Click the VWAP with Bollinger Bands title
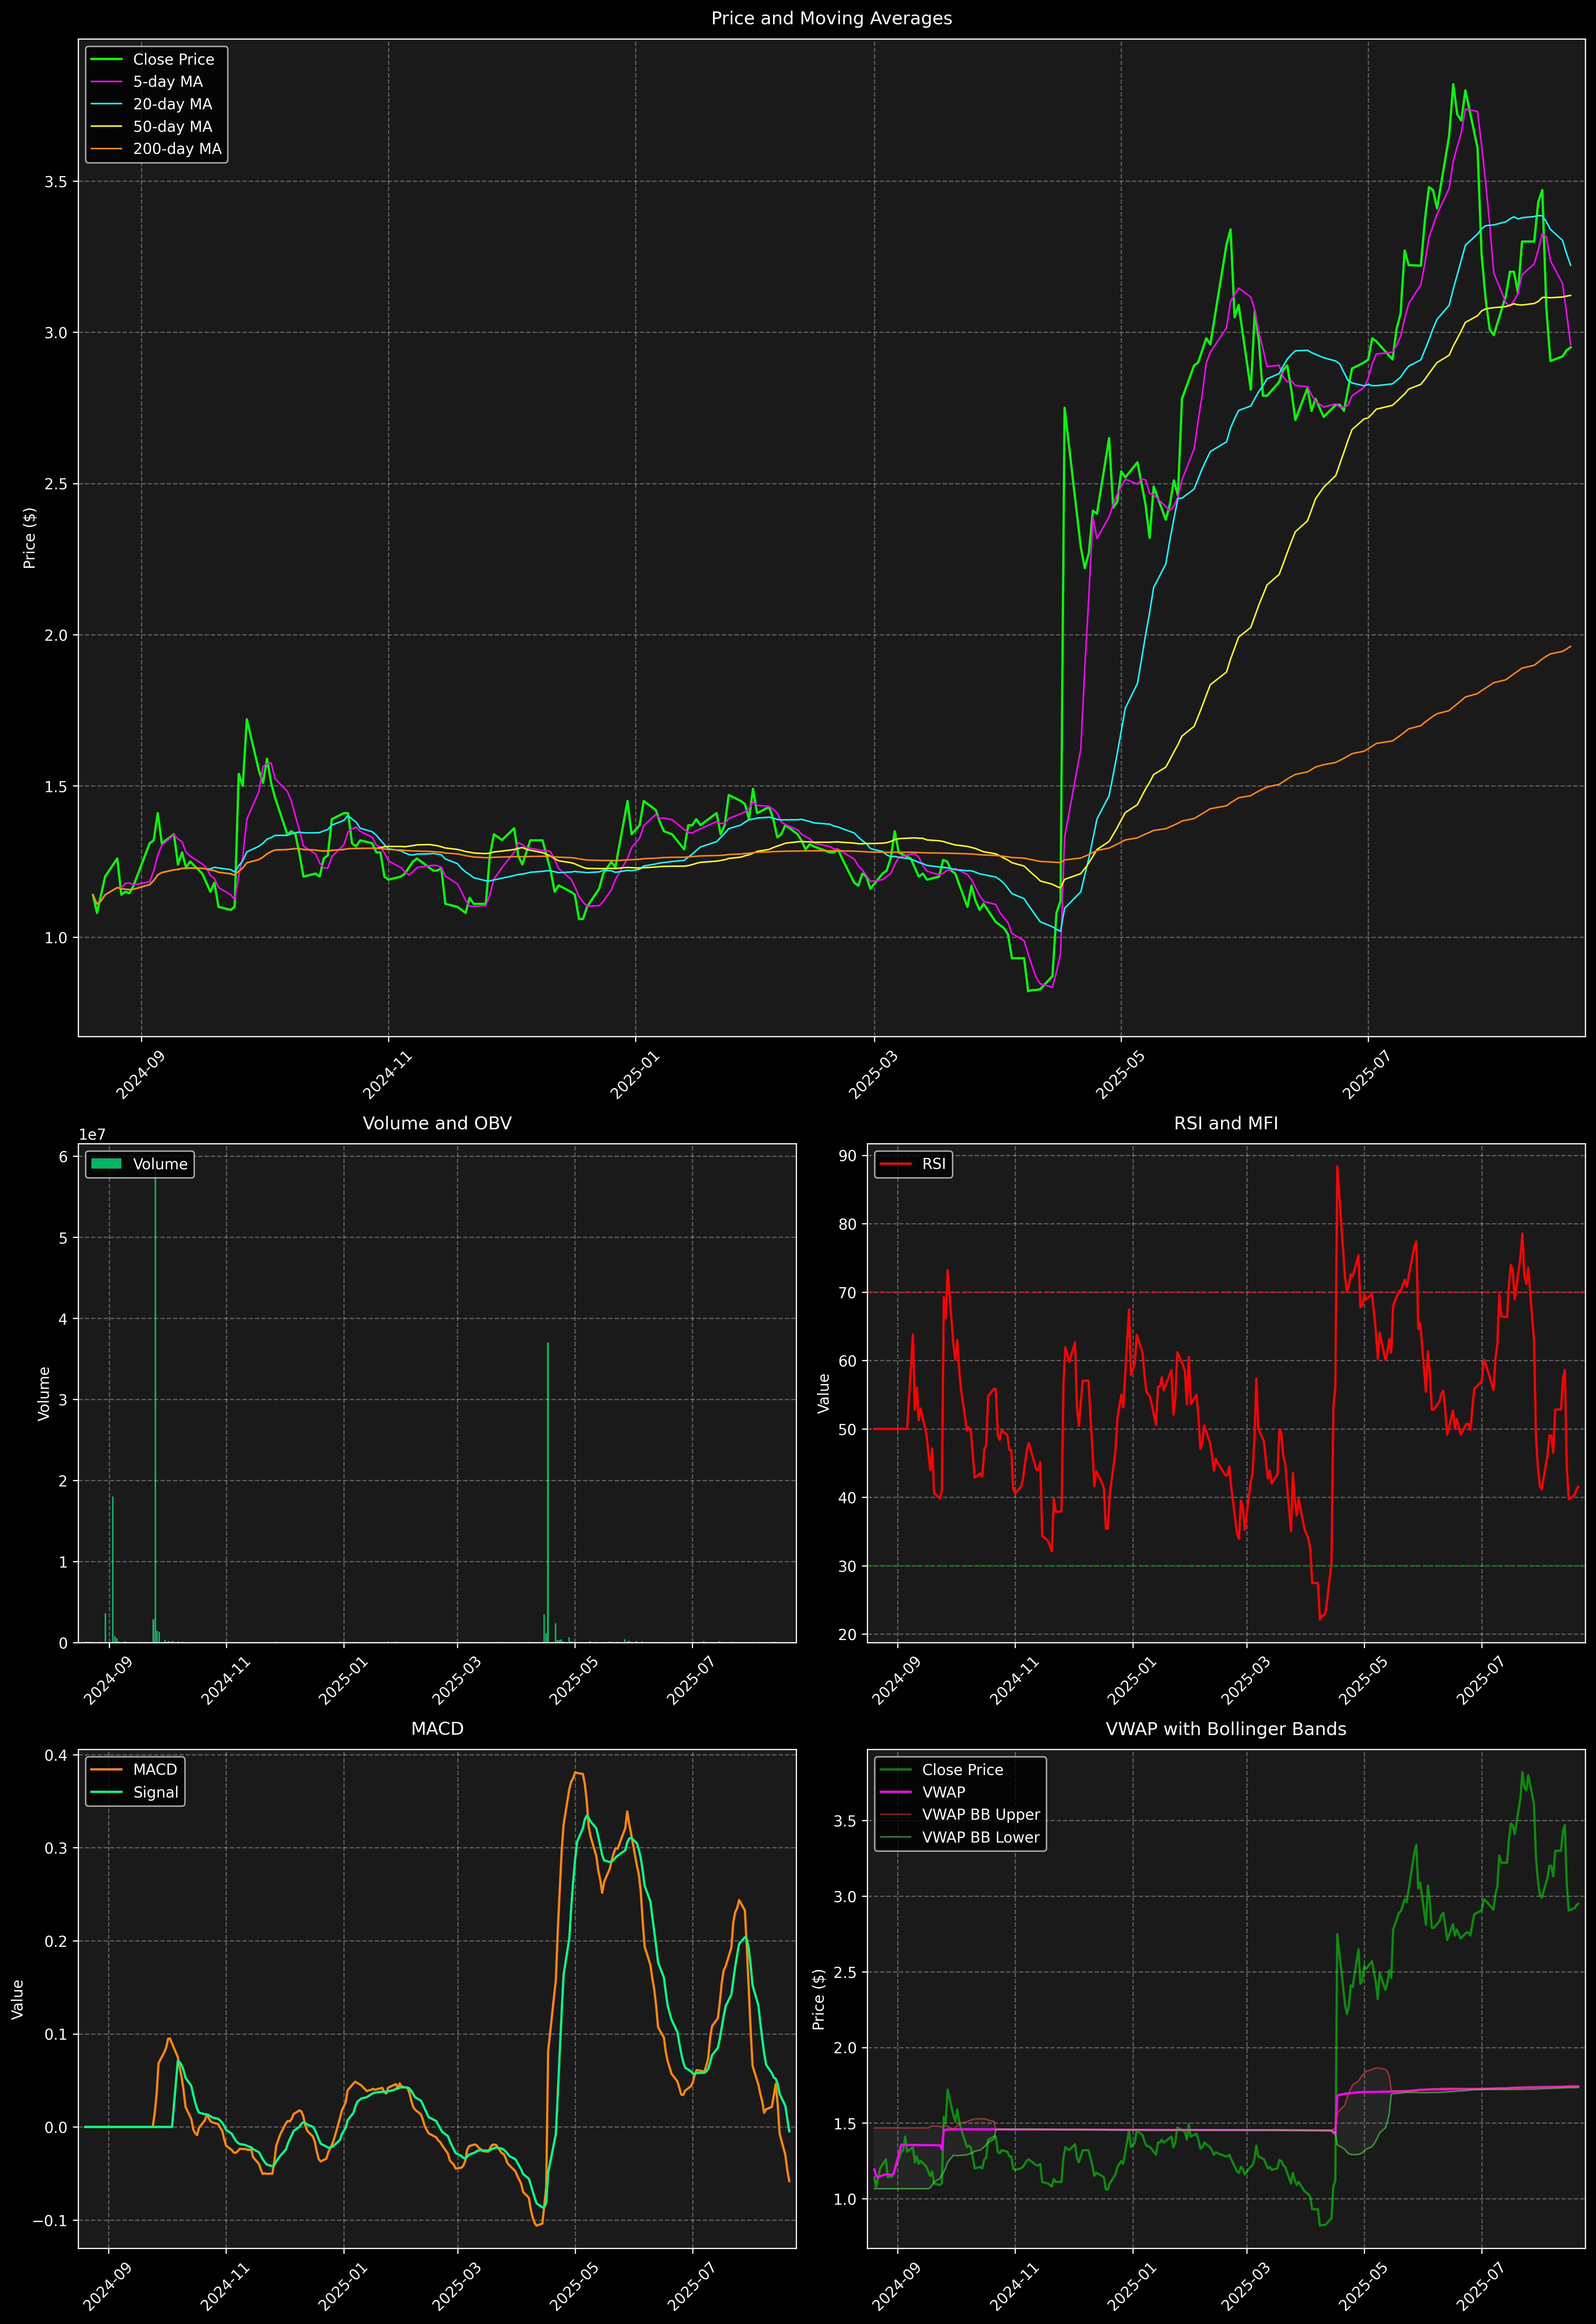The image size is (1596, 2324). (x=1226, y=1729)
